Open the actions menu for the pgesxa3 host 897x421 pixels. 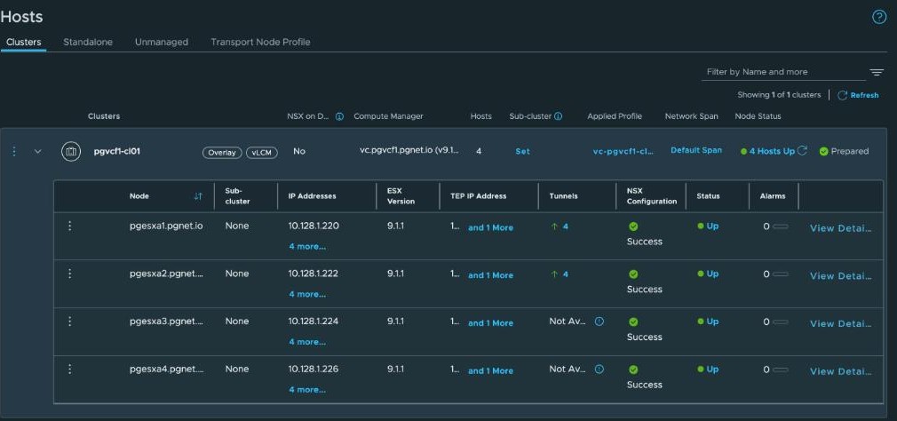pos(70,322)
